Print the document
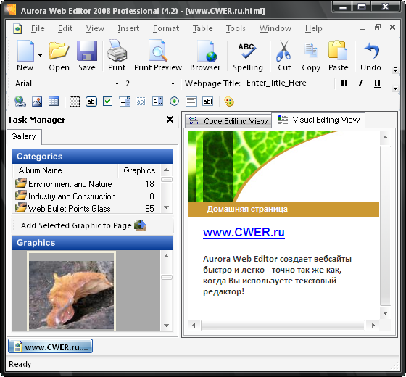Screen dimensions: 406x377 (117, 55)
